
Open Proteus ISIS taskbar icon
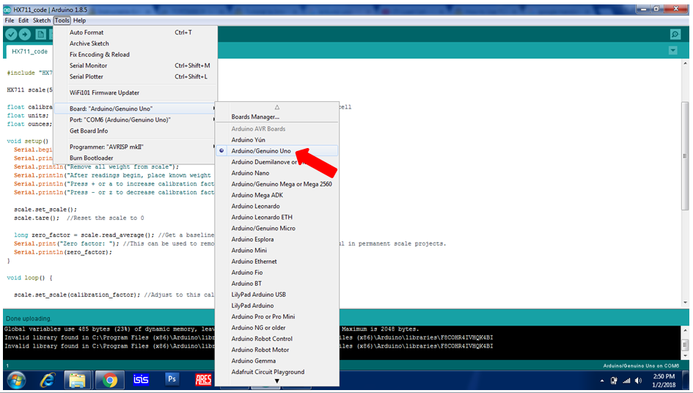tap(141, 379)
